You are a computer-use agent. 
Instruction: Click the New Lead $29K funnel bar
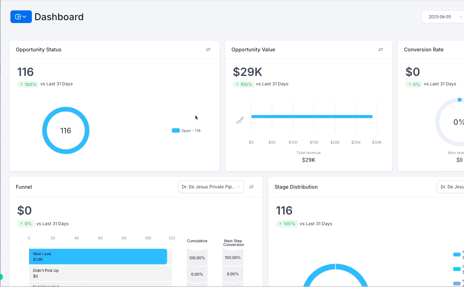click(98, 256)
